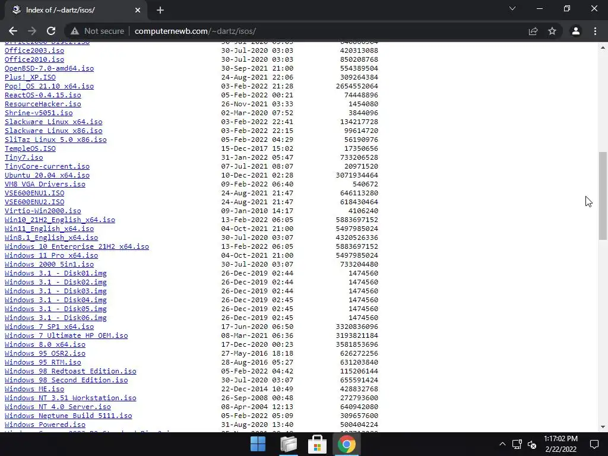Click the scrollbar down arrow
This screenshot has height=456, width=608.
pos(603,427)
